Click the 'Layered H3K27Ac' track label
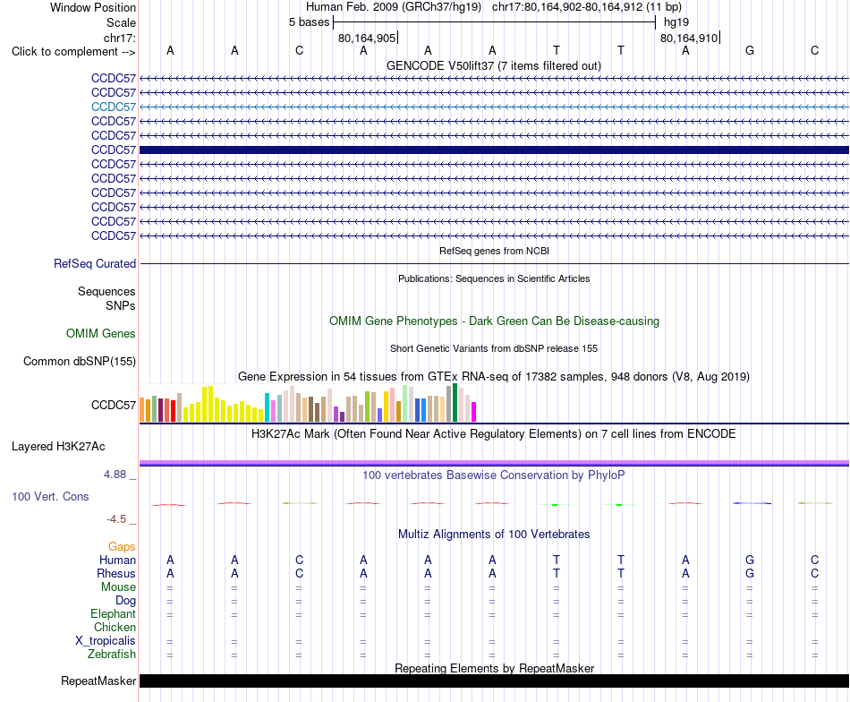Image resolution: width=850 pixels, height=702 pixels. 58,447
